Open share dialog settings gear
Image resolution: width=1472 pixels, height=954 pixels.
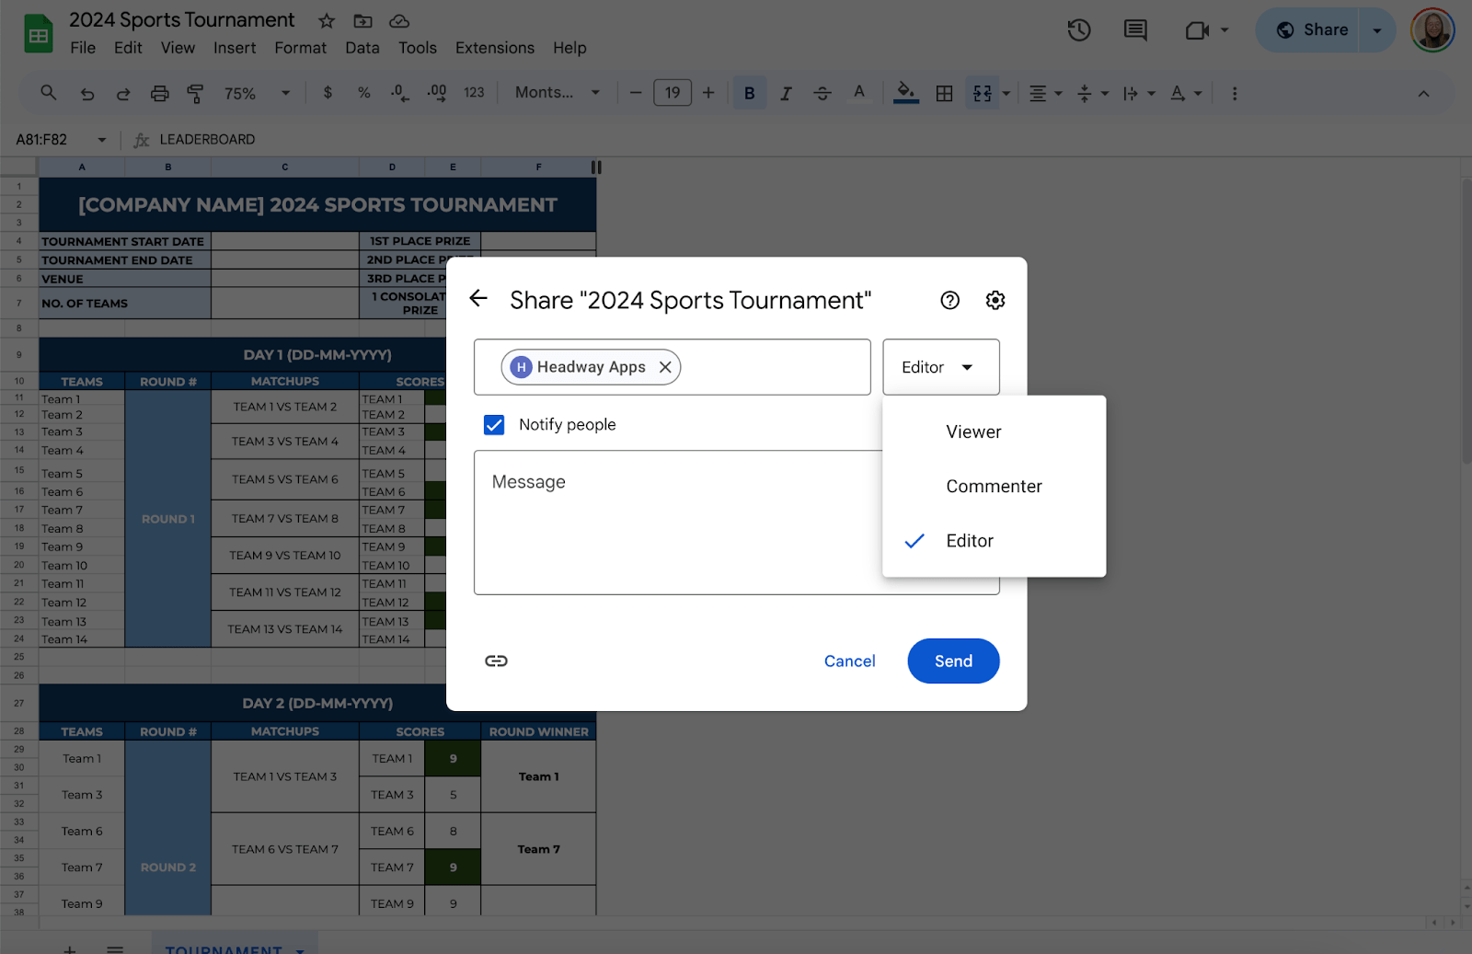coord(995,301)
